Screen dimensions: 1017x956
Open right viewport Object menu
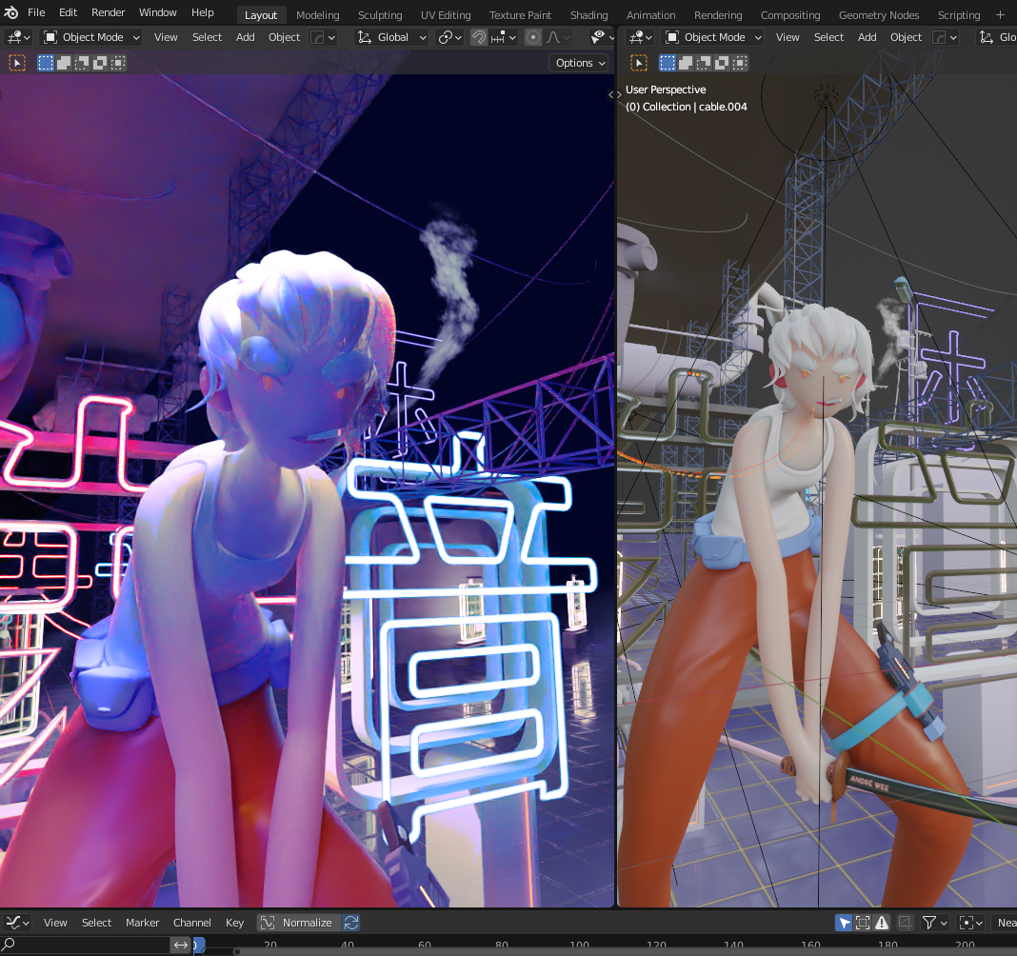pyautogui.click(x=907, y=37)
